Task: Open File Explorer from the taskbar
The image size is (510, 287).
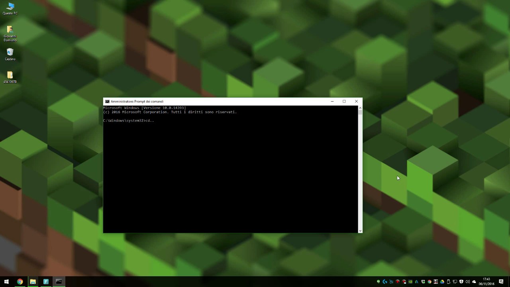Action: pyautogui.click(x=33, y=281)
